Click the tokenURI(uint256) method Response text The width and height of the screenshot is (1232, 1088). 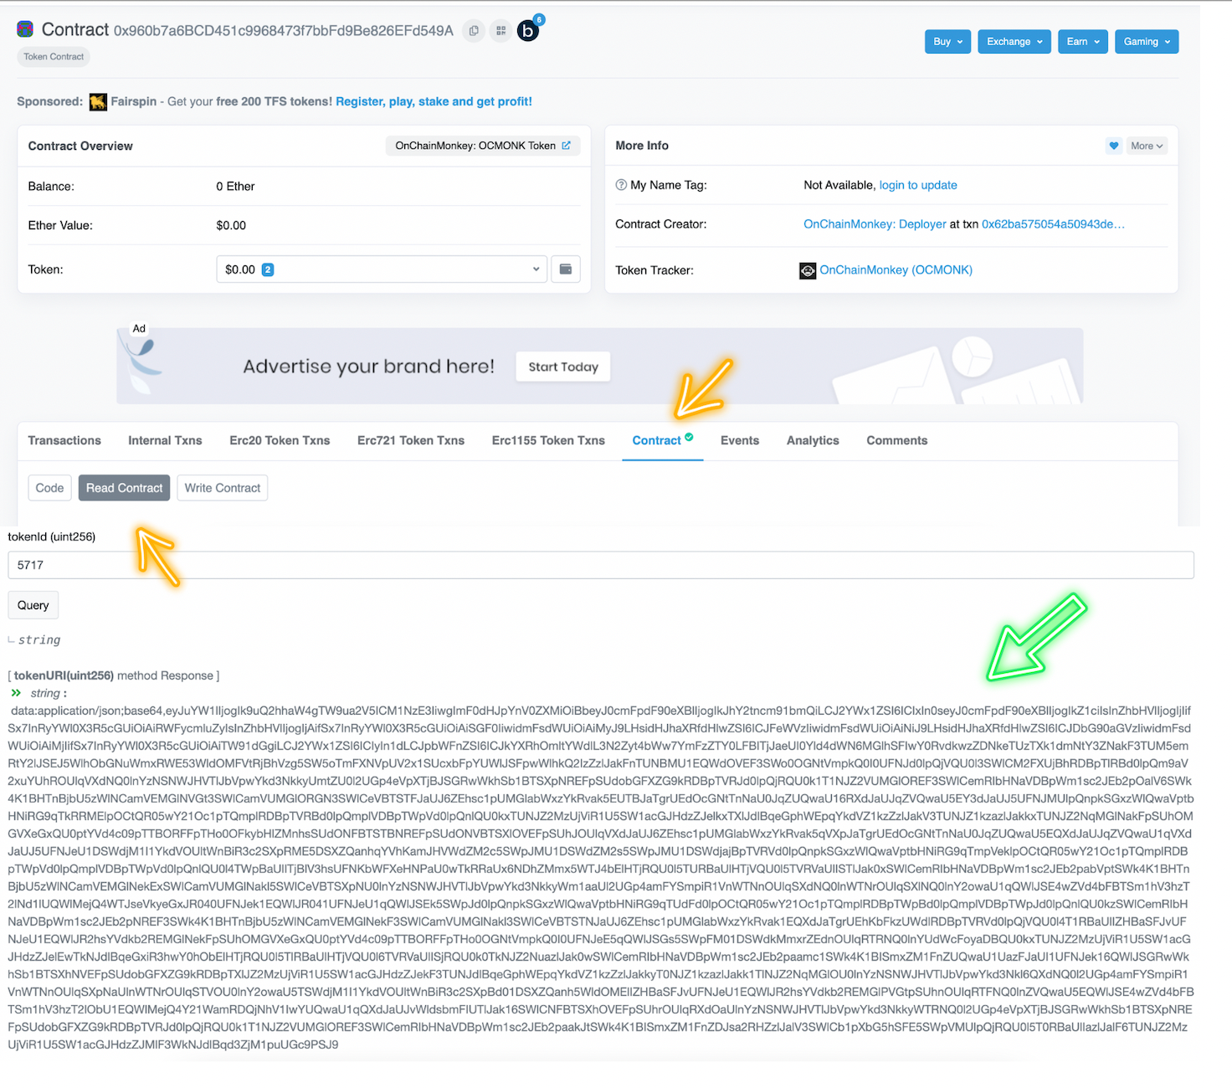click(x=114, y=675)
